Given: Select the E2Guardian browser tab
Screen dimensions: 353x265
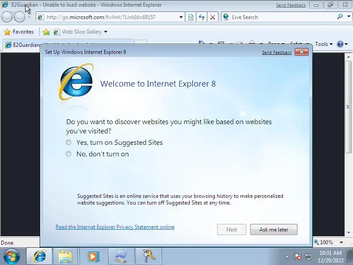Looking at the screenshot, I should tap(68, 45).
